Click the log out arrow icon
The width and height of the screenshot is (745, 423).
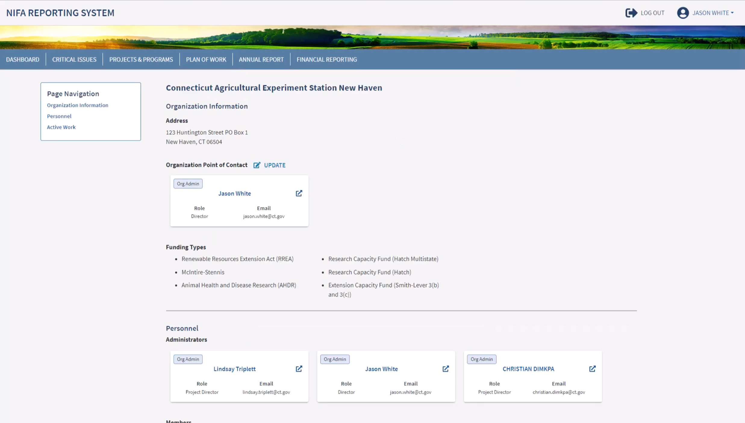click(631, 13)
